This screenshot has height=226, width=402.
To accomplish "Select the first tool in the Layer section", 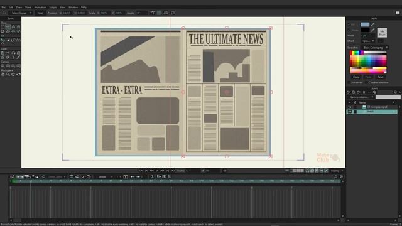I will 3,53.
